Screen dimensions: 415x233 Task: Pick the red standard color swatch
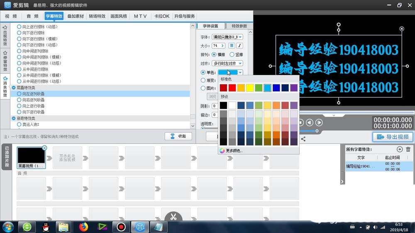point(232,88)
